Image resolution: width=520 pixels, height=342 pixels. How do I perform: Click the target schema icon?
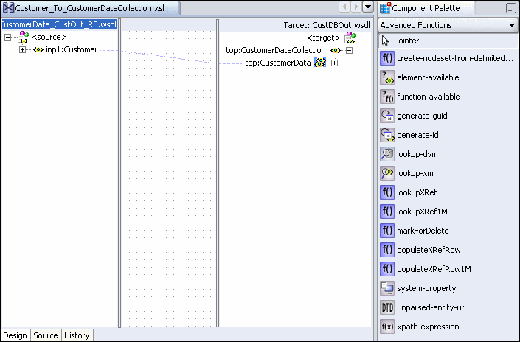click(350, 38)
